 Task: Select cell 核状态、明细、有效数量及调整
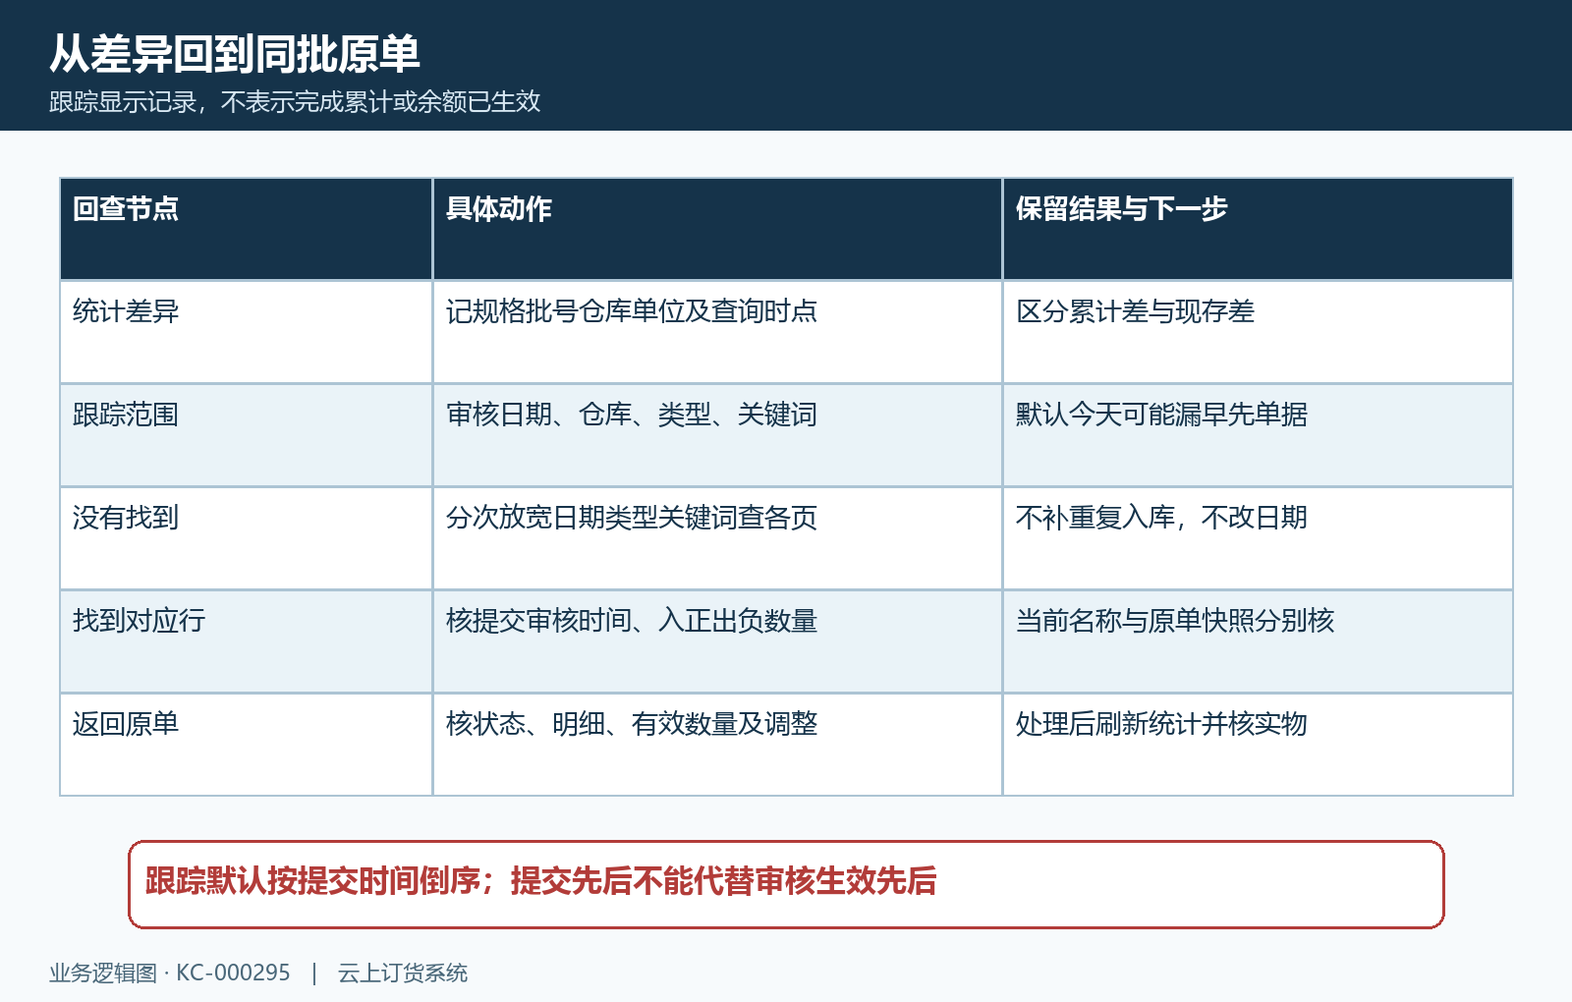coord(717,745)
